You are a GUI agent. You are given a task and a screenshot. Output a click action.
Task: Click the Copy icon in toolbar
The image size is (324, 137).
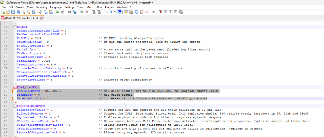click(45, 12)
